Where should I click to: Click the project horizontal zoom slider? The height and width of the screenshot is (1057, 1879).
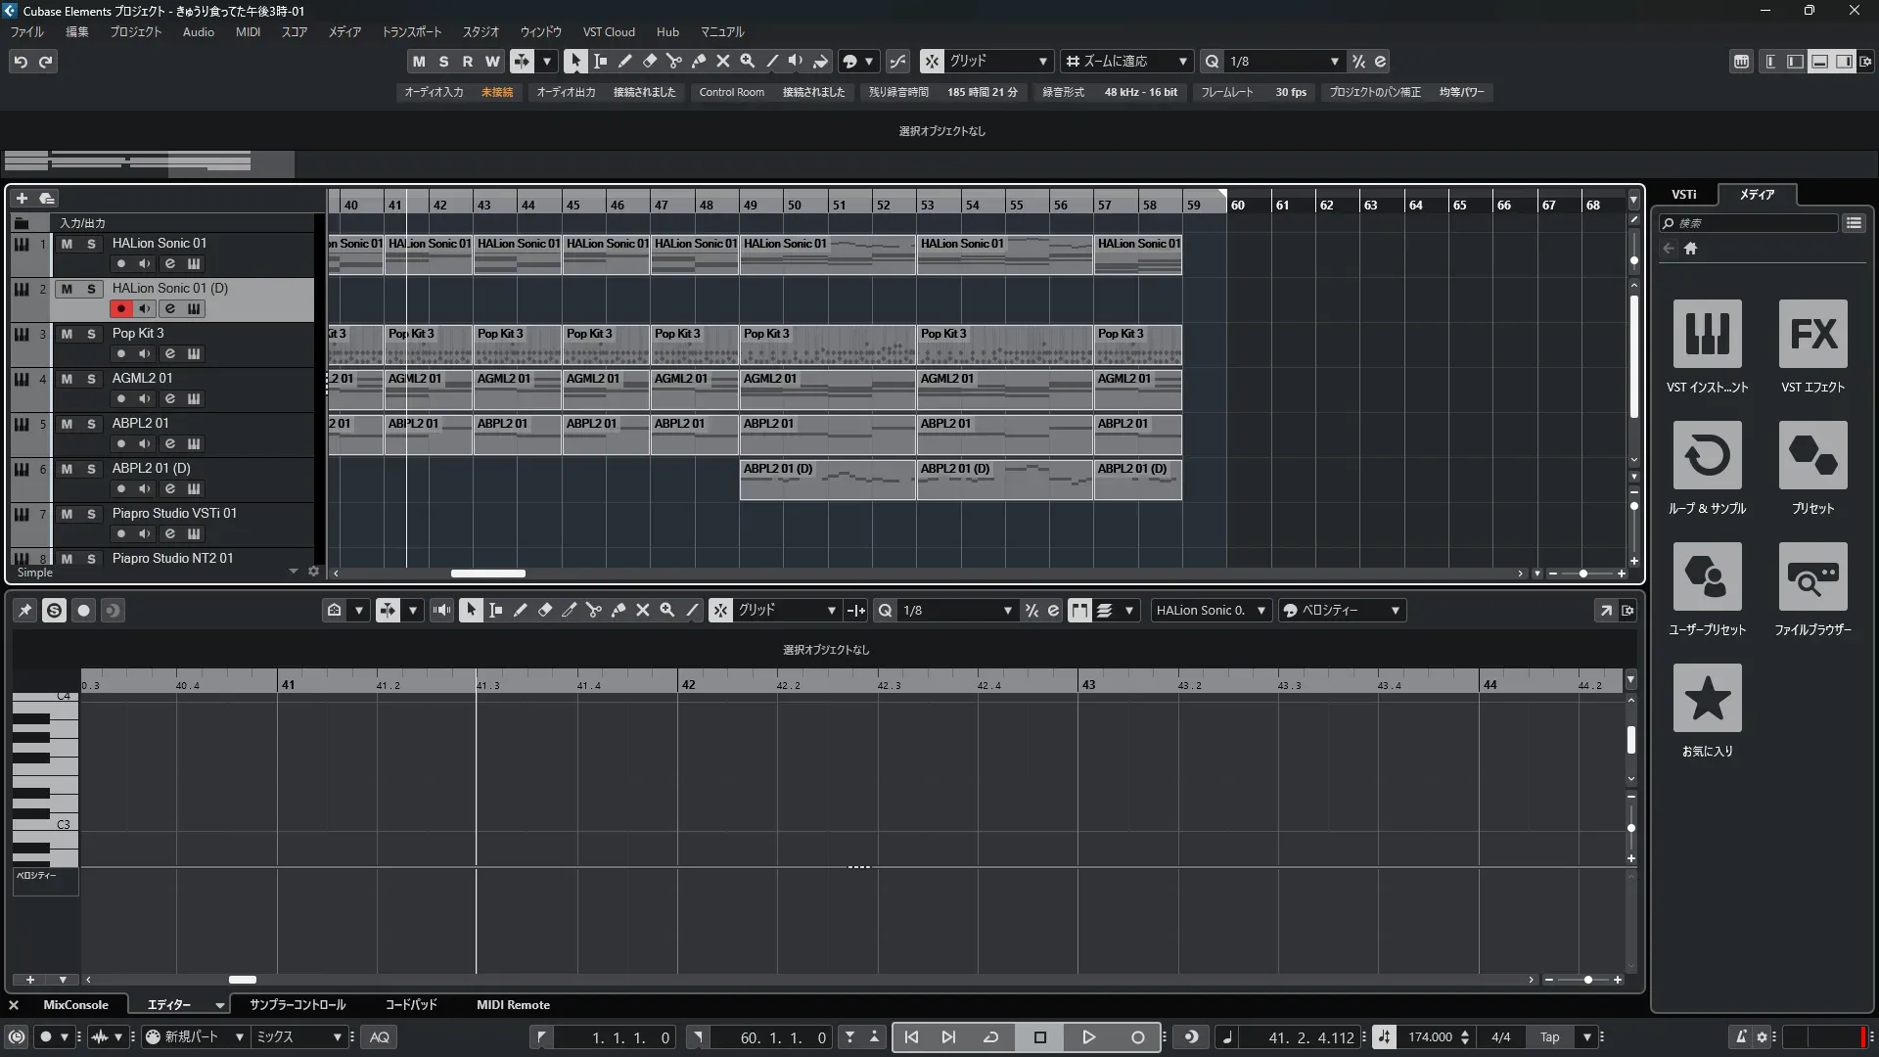pos(1582,574)
